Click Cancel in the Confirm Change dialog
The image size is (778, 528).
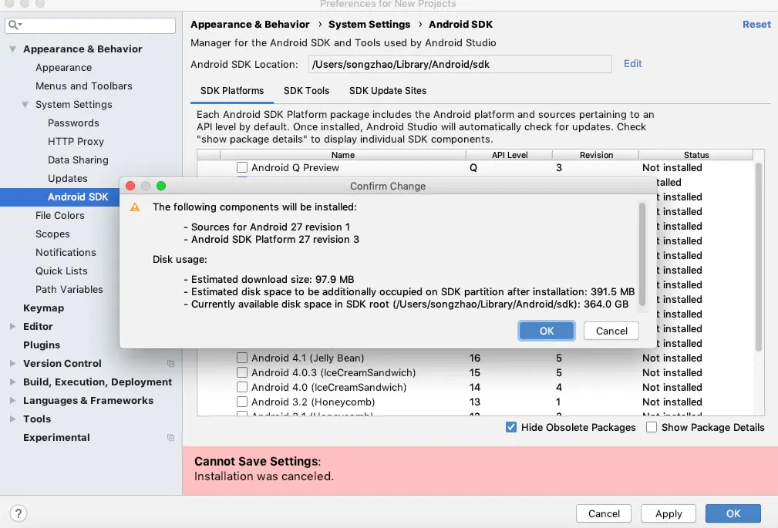[x=611, y=331]
